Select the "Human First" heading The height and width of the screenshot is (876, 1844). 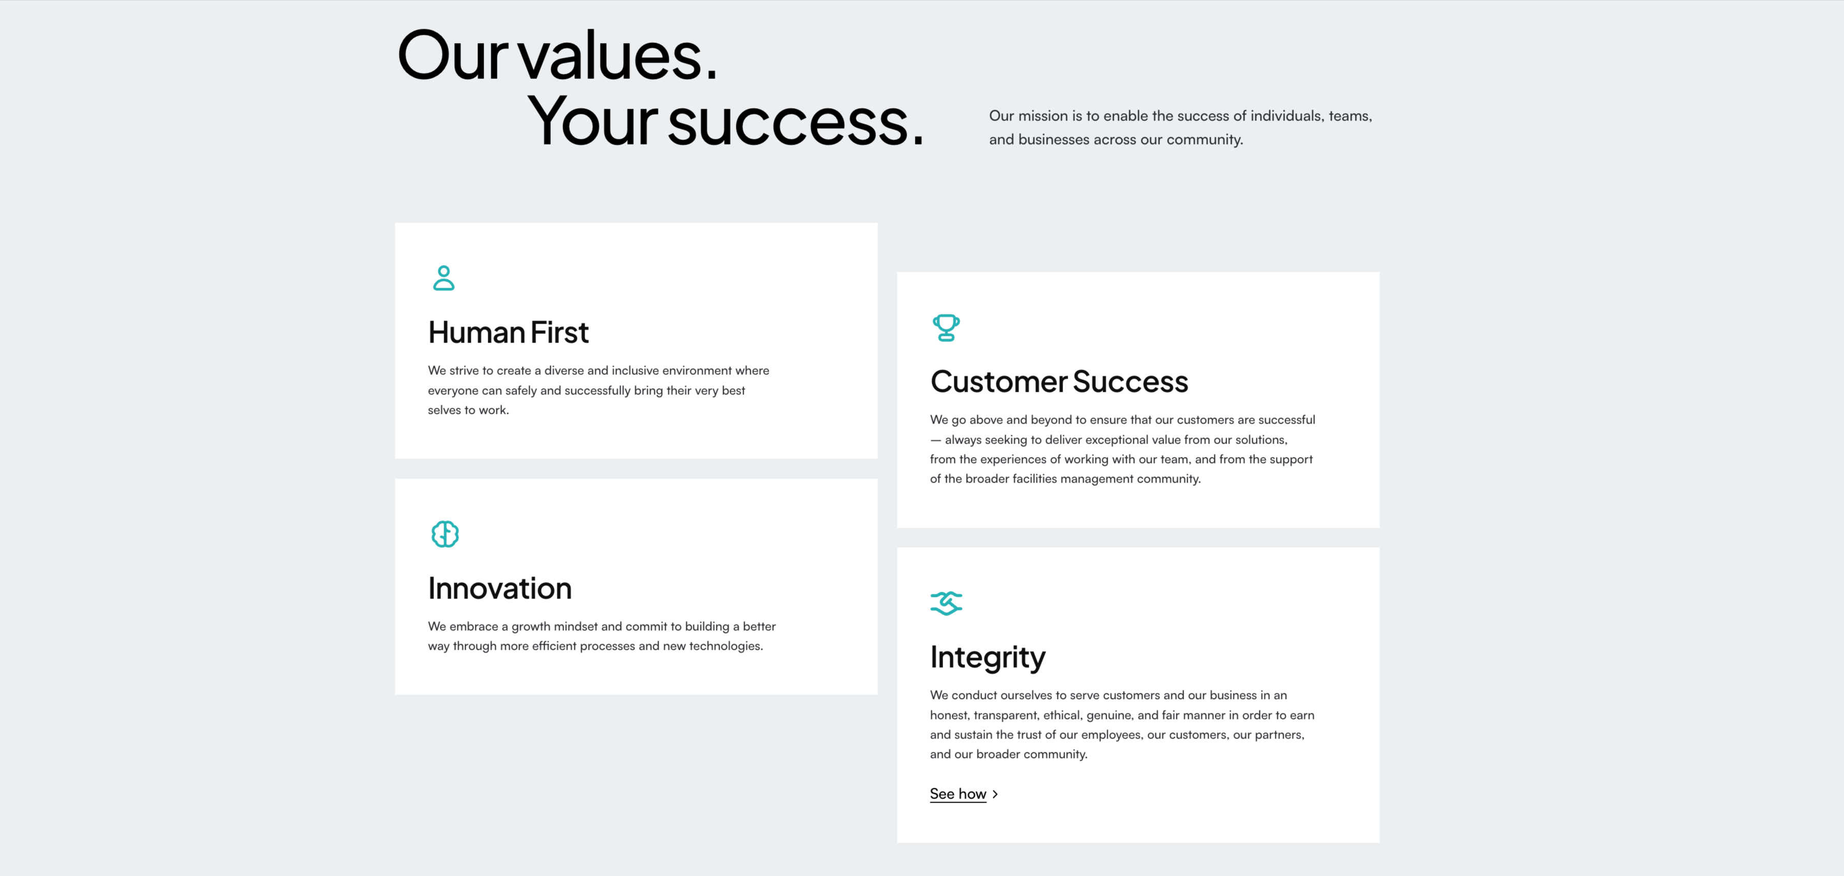[x=508, y=333]
